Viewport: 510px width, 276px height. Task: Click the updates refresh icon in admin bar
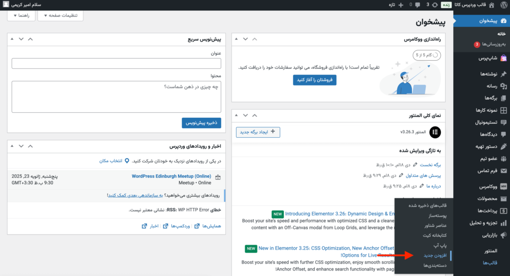pyautogui.click(x=435, y=4)
